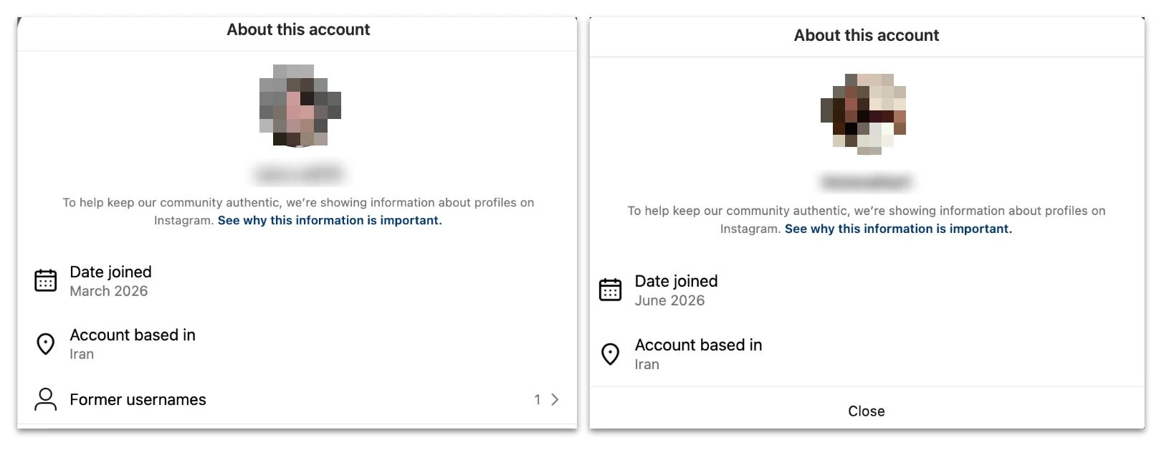This screenshot has width=1164, height=453.
Task: Click former usernames count '1'
Action: (538, 399)
